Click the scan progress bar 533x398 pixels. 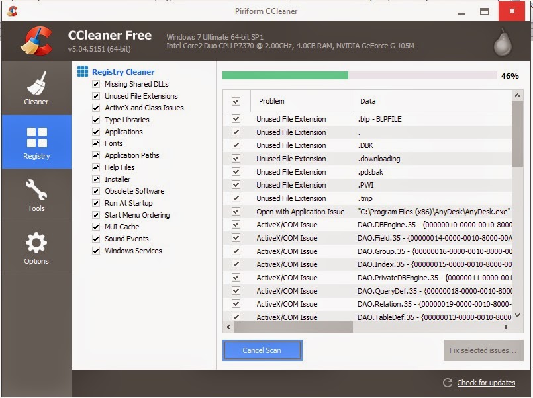pyautogui.click(x=360, y=75)
